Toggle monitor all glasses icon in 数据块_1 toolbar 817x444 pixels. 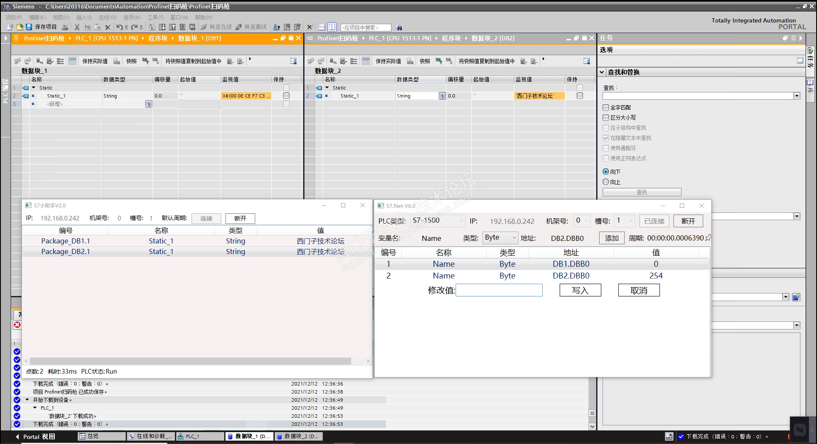point(72,61)
